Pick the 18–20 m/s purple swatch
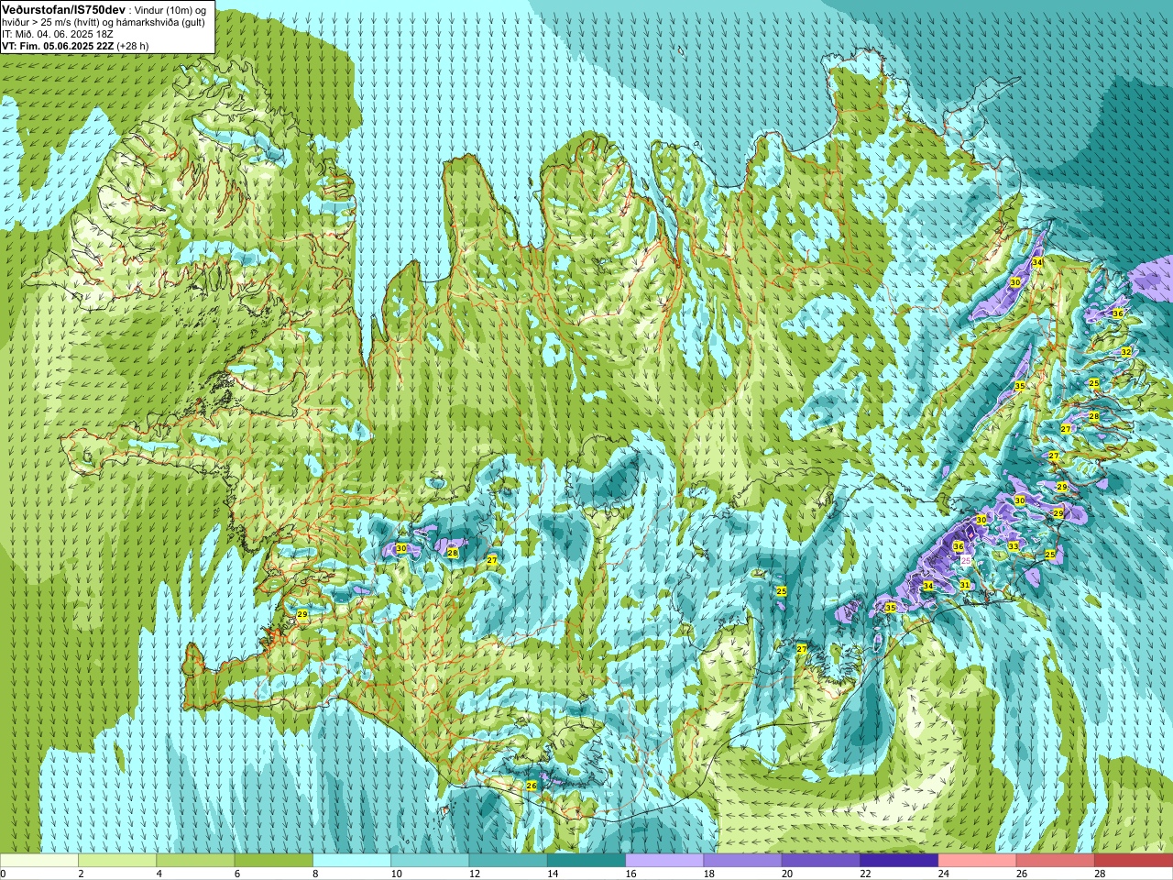This screenshot has width=1173, height=880. (743, 861)
